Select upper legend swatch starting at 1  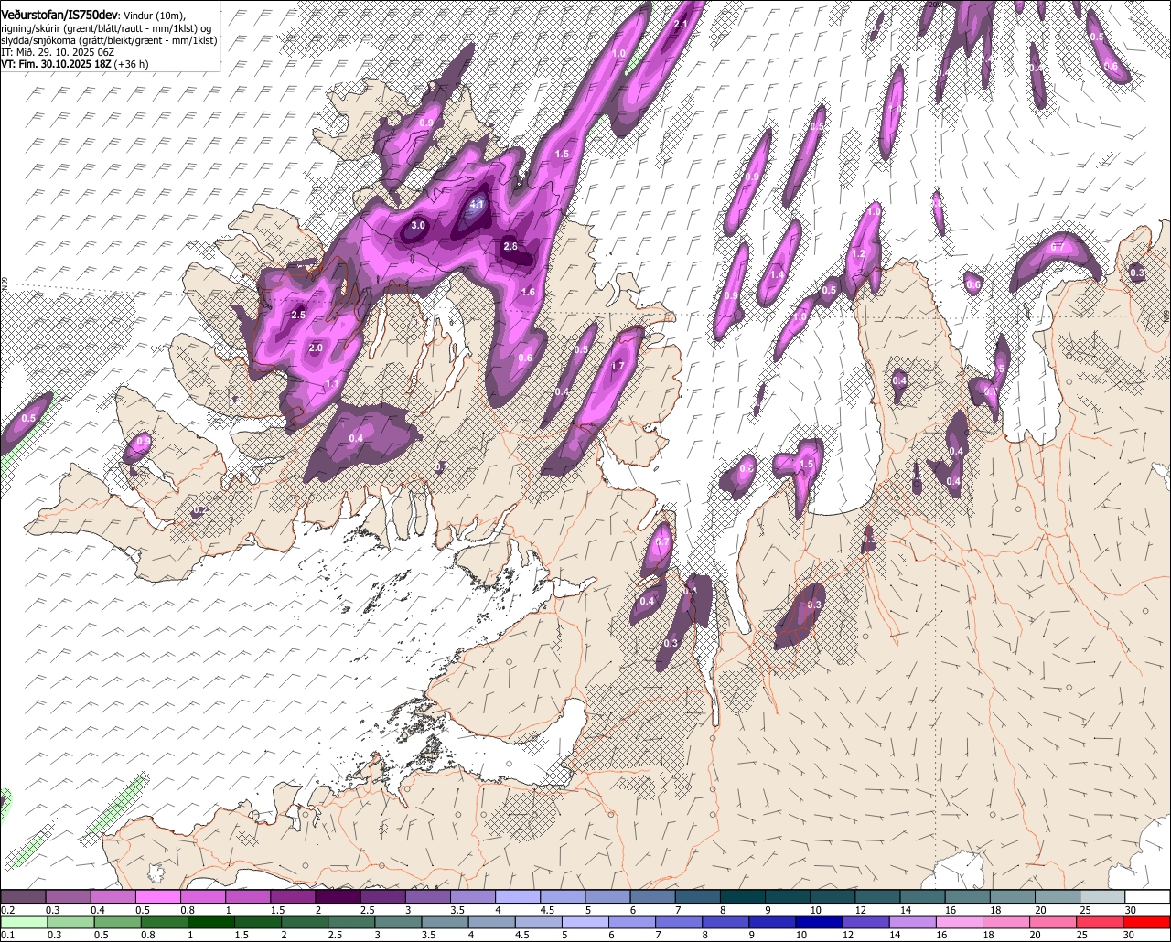247,897
